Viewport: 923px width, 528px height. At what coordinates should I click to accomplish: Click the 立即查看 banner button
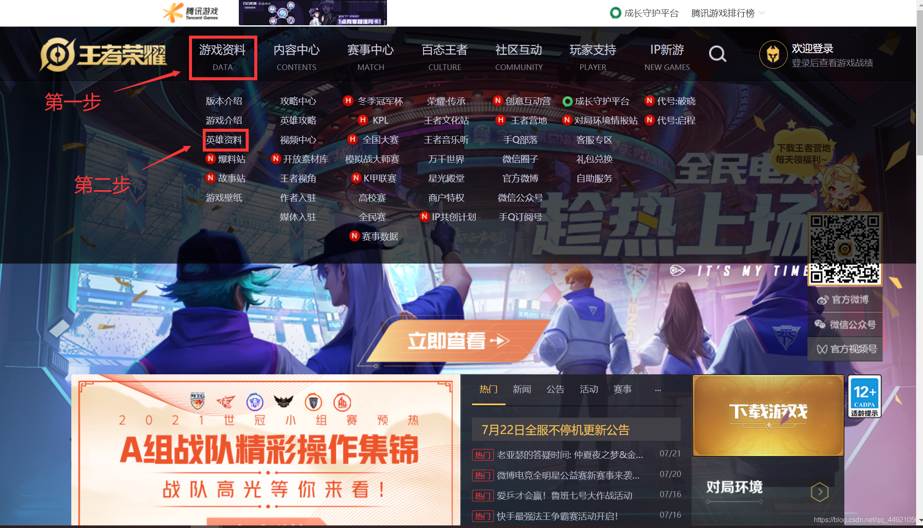pos(457,341)
